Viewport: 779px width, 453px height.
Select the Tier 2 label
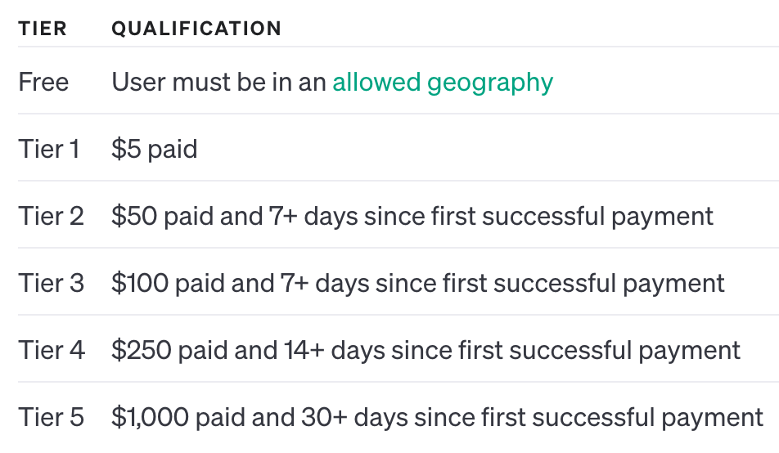(x=51, y=217)
